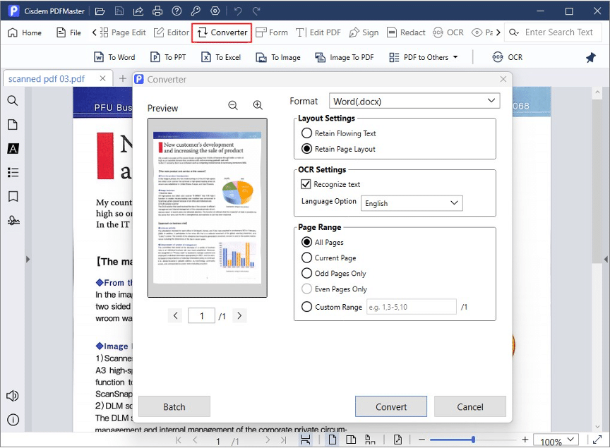Click the Convert button
The height and width of the screenshot is (448, 610).
tap(390, 406)
